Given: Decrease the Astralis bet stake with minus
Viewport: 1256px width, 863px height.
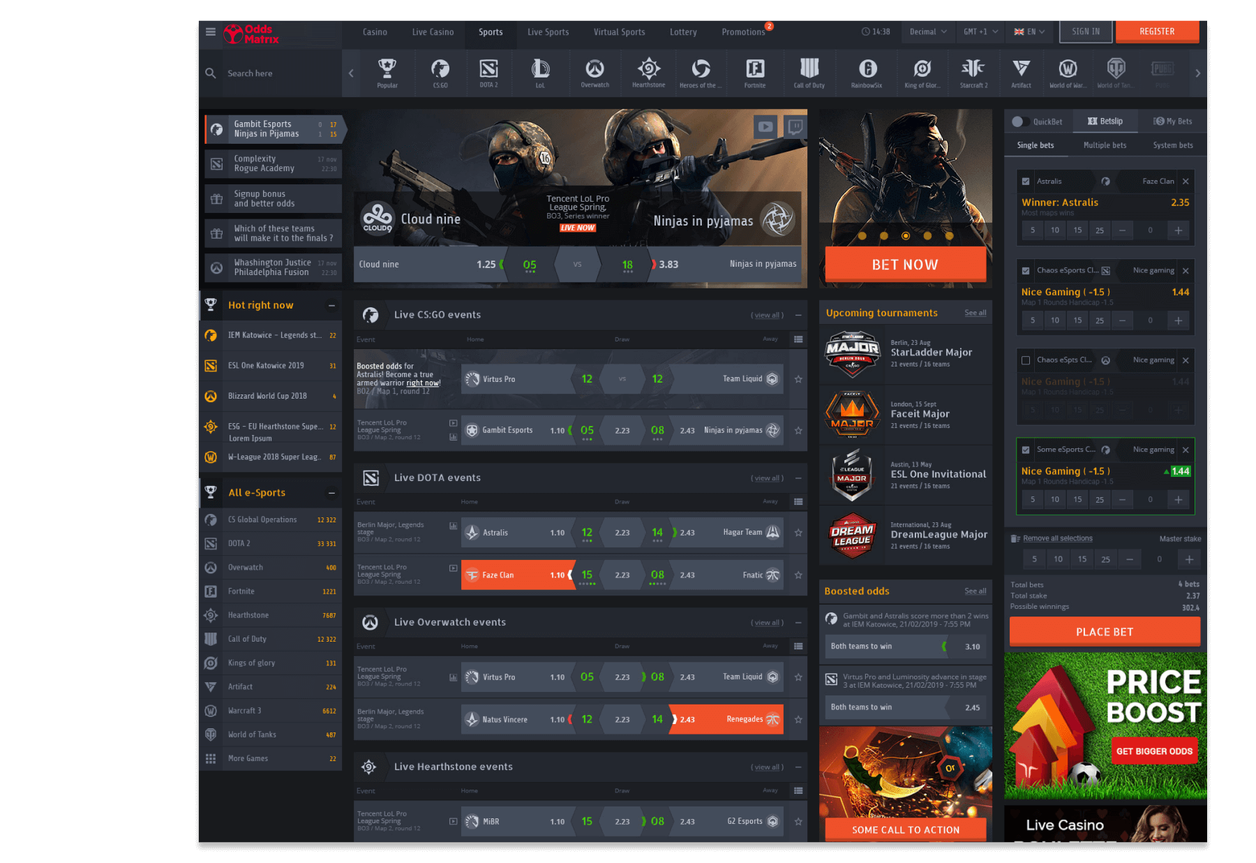Looking at the screenshot, I should 1122,230.
